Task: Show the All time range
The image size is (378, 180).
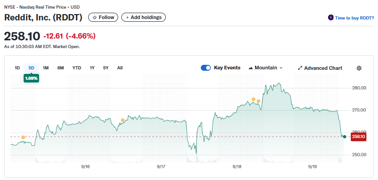Action: [120, 68]
